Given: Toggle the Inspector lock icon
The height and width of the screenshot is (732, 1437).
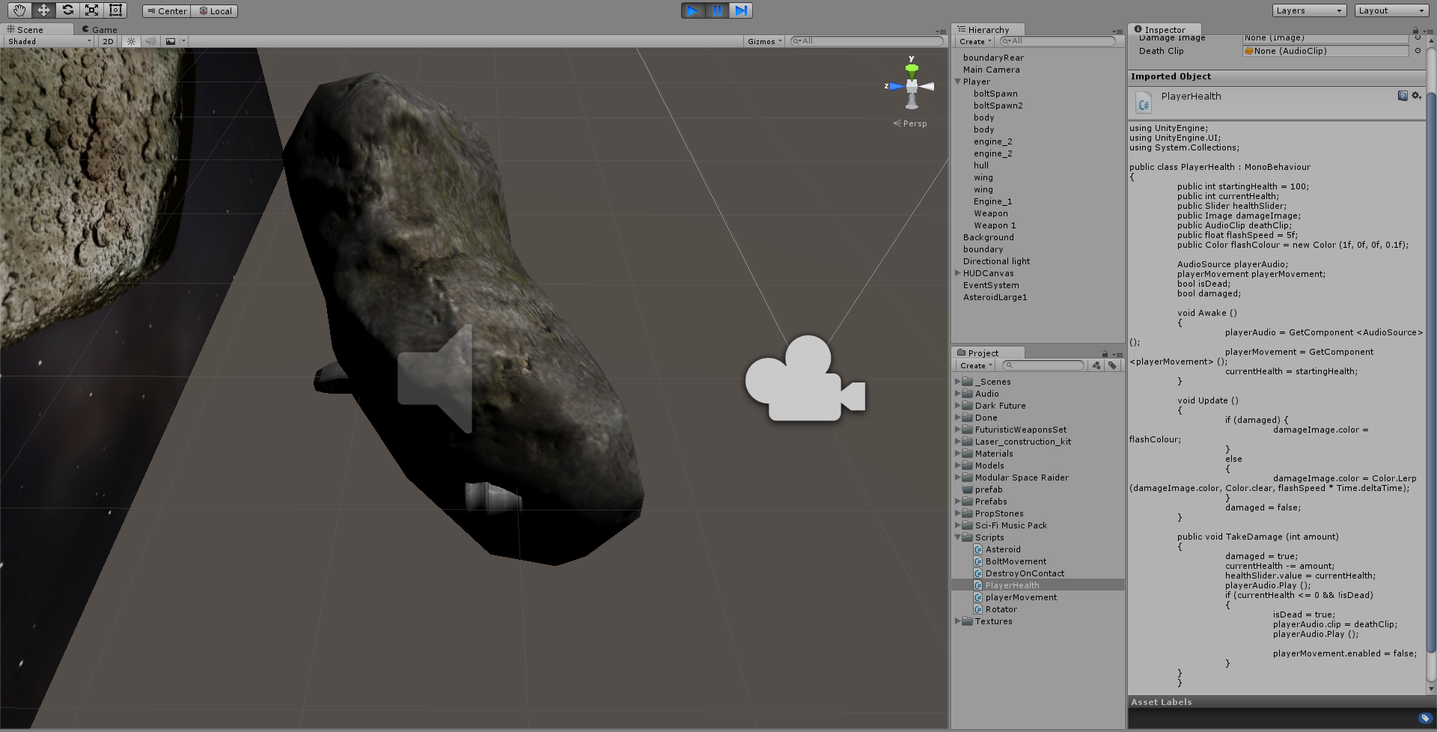Looking at the screenshot, I should [x=1416, y=31].
